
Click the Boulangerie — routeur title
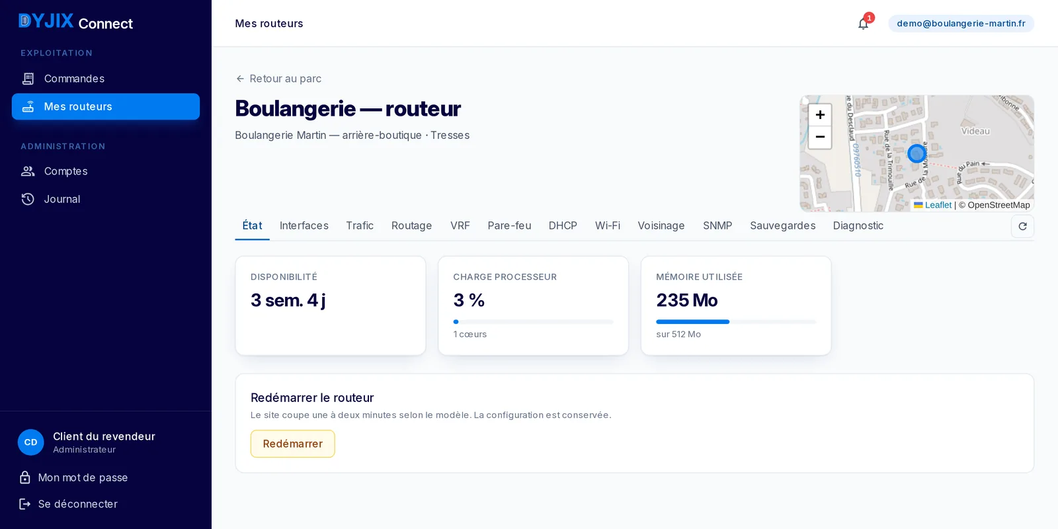point(348,108)
